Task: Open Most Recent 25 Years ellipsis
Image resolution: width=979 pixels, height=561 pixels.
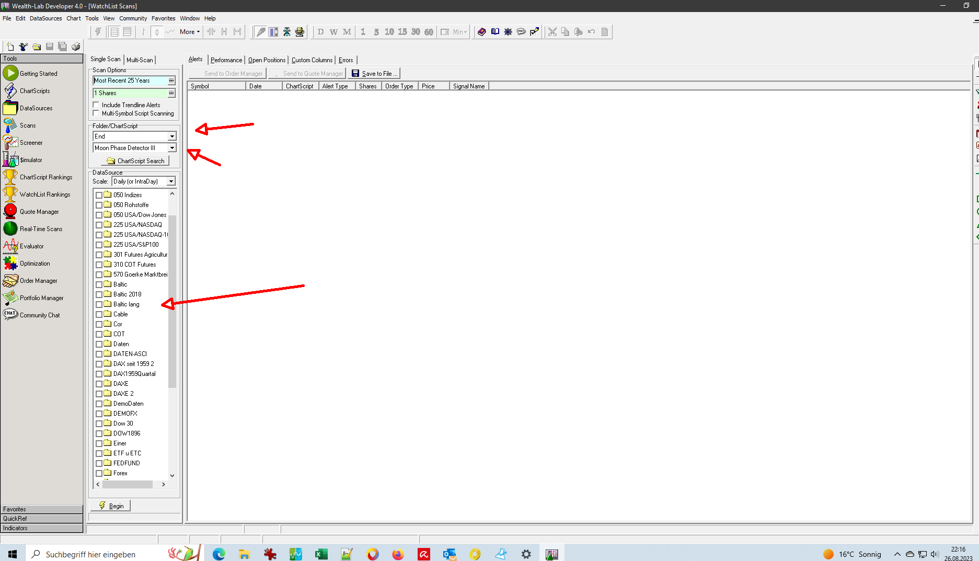Action: [171, 81]
